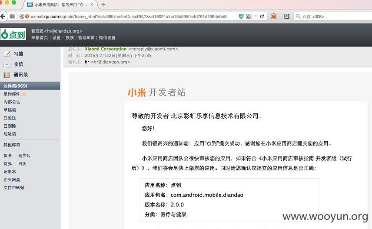Click the 收信 envelope icon
Image resolution: width=372 pixels, height=229 pixels.
click(x=7, y=64)
